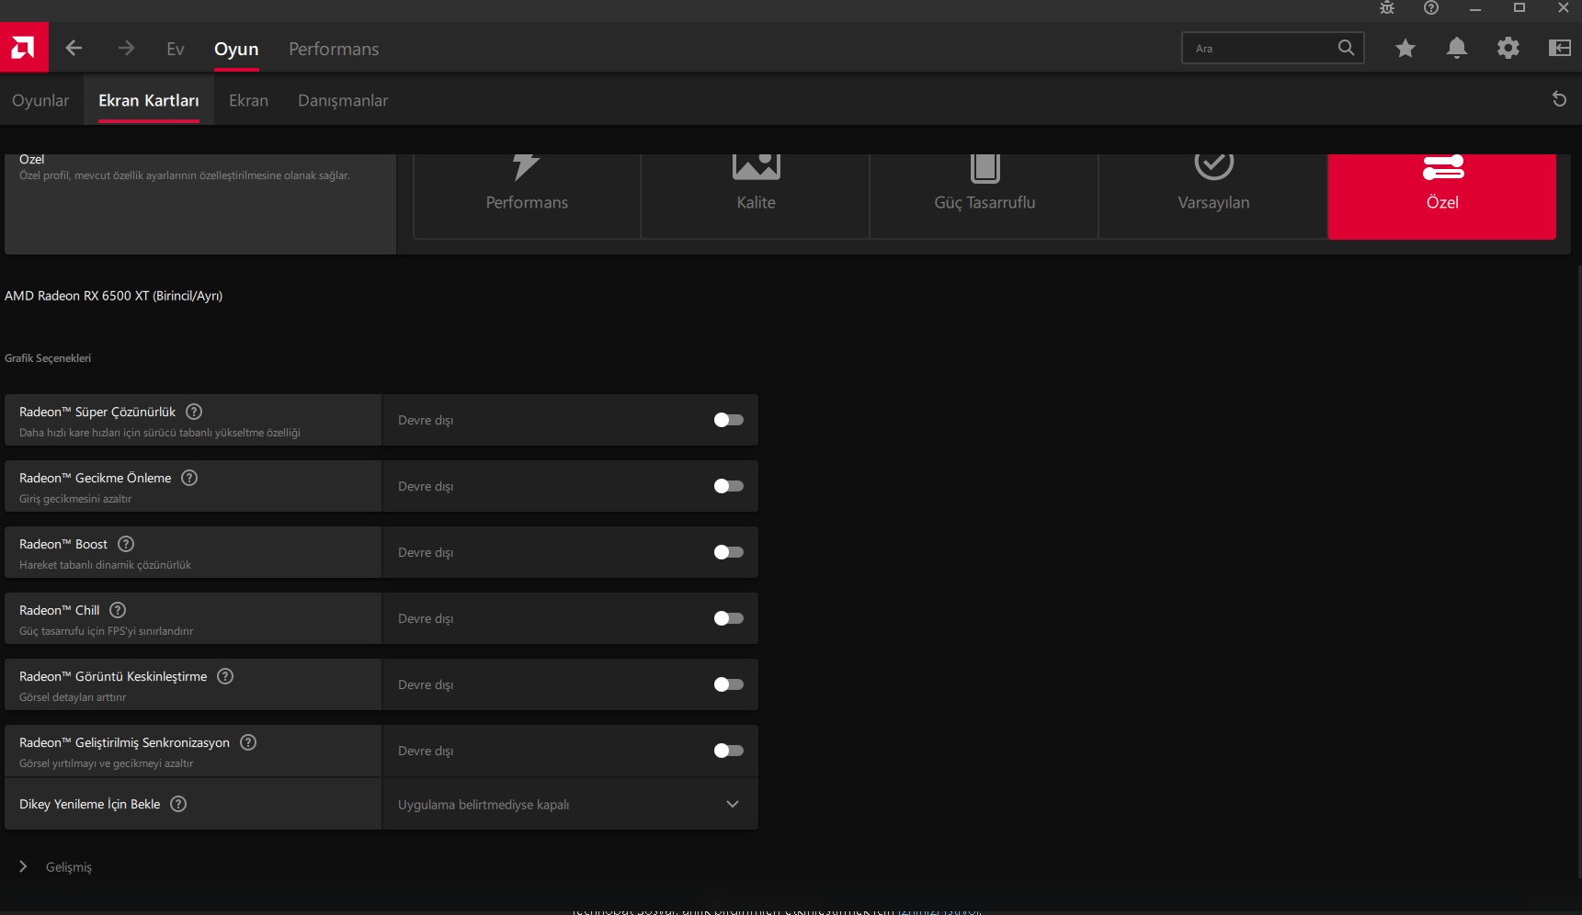Choose the Varsayılan profile card

click(1213, 196)
